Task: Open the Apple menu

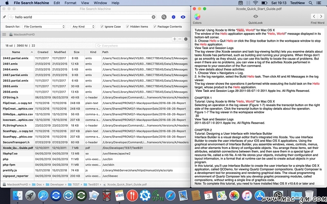Action: 7,3
